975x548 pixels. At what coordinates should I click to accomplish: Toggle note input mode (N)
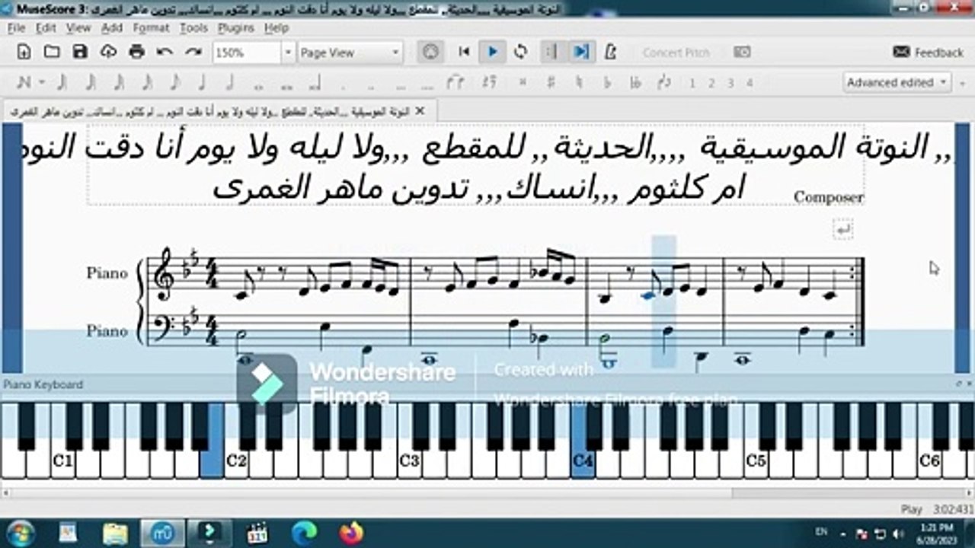(24, 82)
